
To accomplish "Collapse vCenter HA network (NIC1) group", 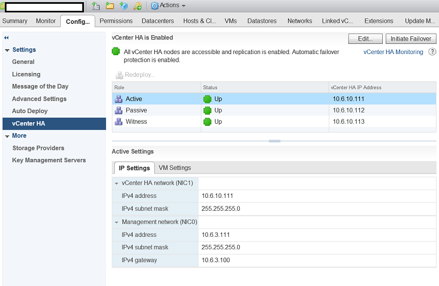I will pos(116,183).
